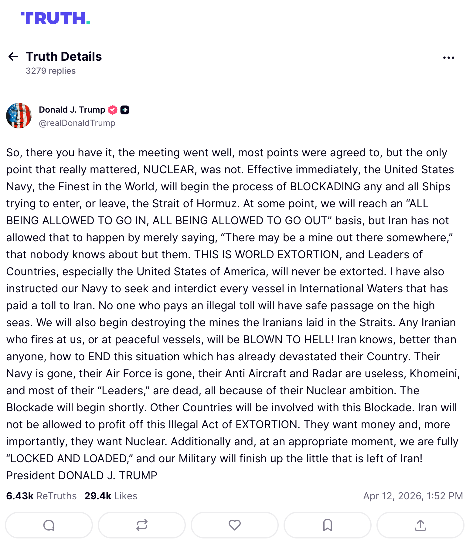
Task: Click the TRUTH logo
Action: tap(55, 18)
